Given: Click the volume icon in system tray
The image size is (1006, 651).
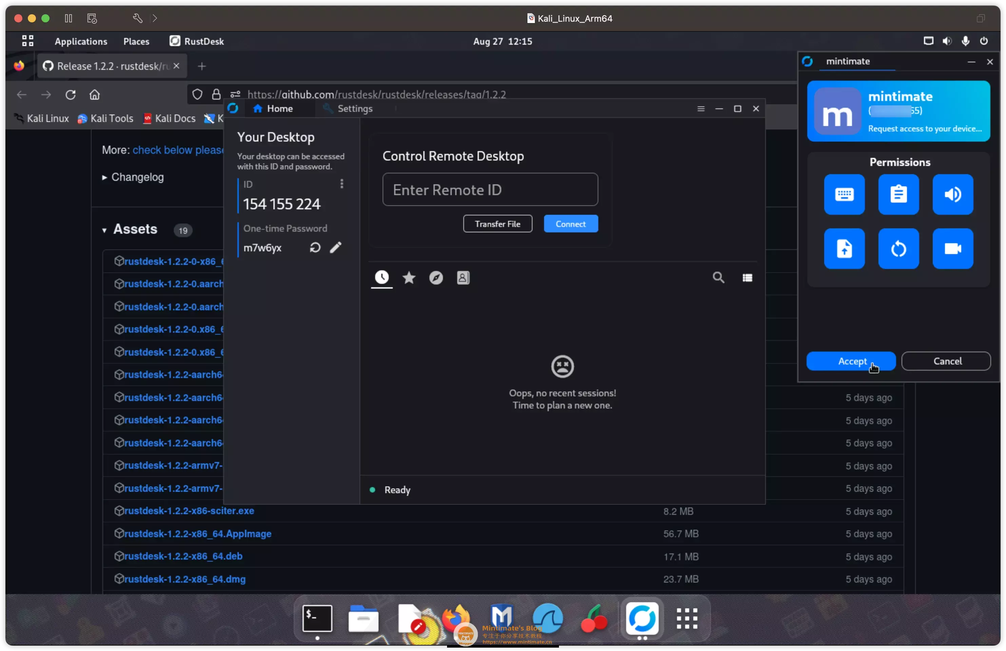Looking at the screenshot, I should click(x=946, y=41).
